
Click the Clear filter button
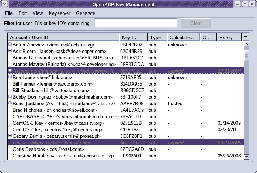(196, 23)
